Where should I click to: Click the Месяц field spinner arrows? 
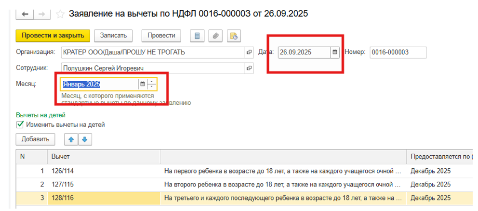pyautogui.click(x=152, y=85)
